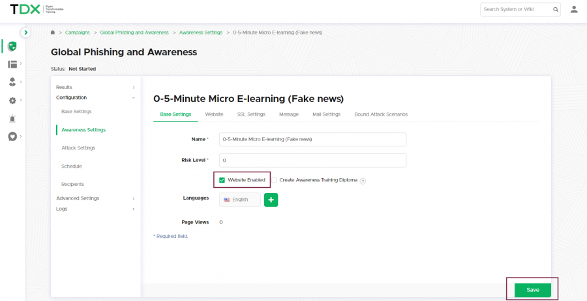Expand the sidebar with the arrow toggle
Screen dimensions: 587x301
[25, 32]
